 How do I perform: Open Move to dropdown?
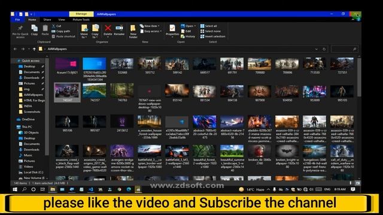[84, 32]
